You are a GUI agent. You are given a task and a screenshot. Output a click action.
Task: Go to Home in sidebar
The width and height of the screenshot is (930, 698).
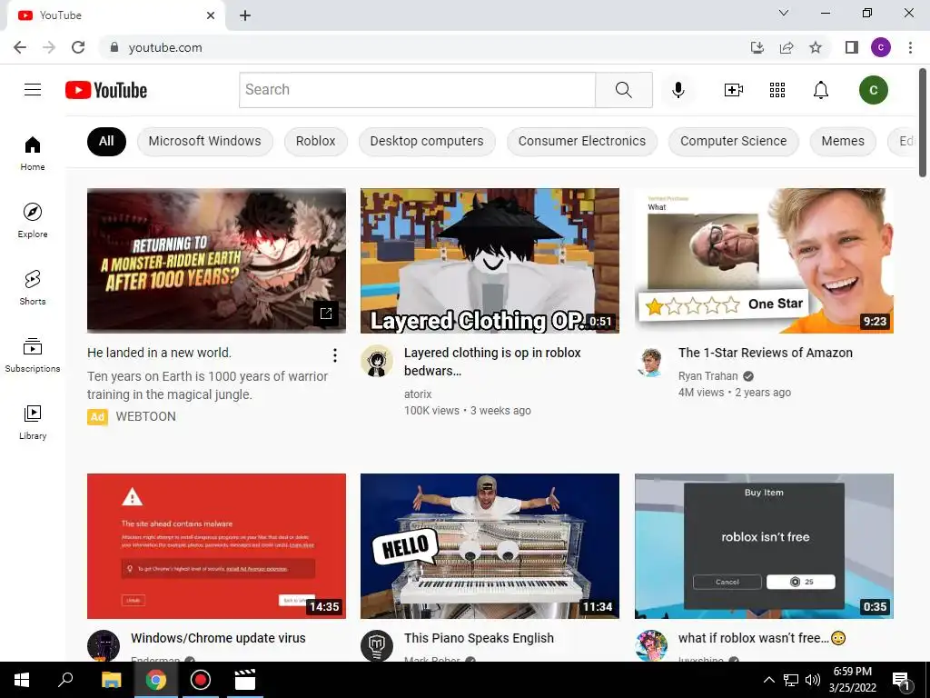(33, 153)
